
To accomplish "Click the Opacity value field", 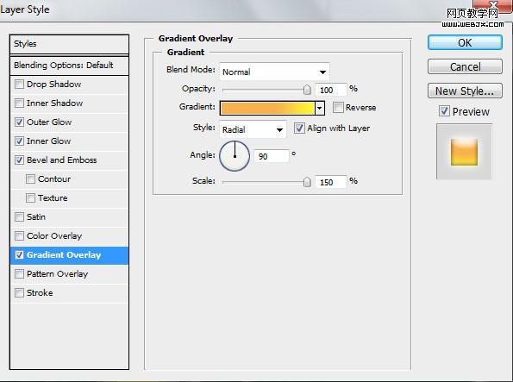I will point(330,90).
